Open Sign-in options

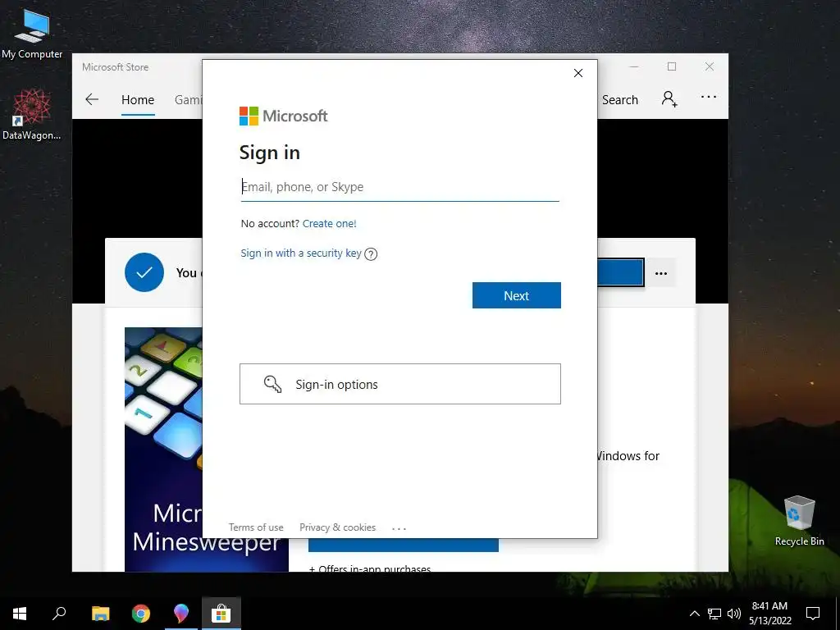(399, 384)
